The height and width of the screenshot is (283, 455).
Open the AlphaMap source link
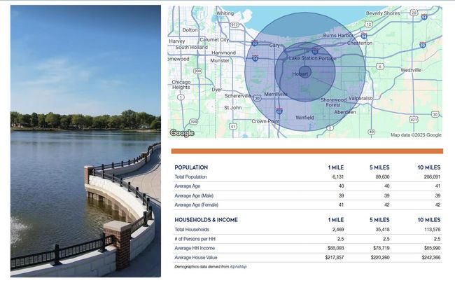pos(239,267)
